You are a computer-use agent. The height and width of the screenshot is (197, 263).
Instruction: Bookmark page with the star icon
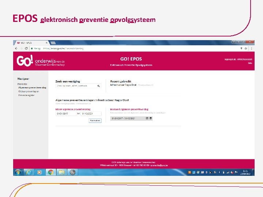click(x=246, y=49)
